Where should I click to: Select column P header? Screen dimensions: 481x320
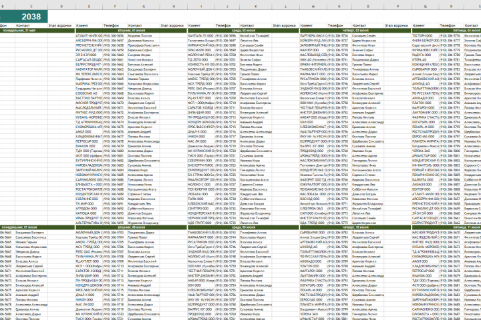(398, 7)
